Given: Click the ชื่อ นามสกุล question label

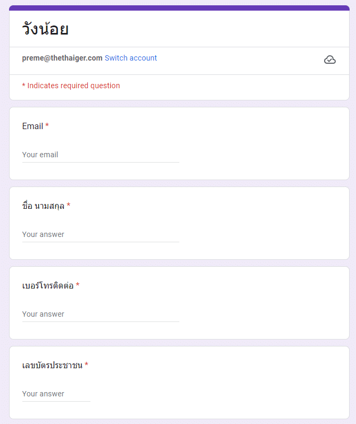Looking at the screenshot, I should tap(43, 206).
